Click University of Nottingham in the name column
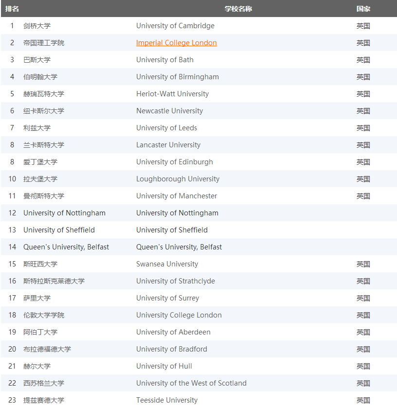The image size is (397, 407). pos(177,213)
